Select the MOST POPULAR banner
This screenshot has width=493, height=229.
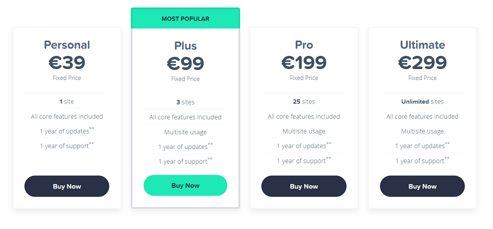[185, 19]
